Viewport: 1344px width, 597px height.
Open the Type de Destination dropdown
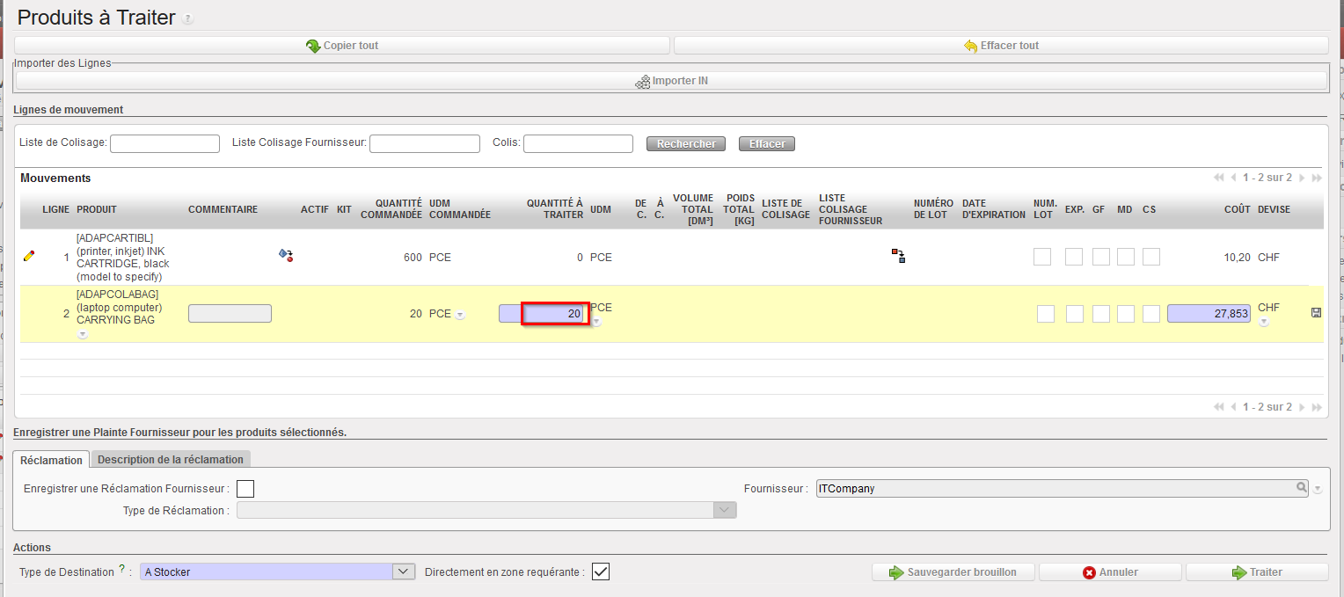(x=404, y=572)
